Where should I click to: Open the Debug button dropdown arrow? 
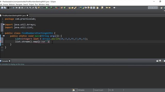coord(44,8)
